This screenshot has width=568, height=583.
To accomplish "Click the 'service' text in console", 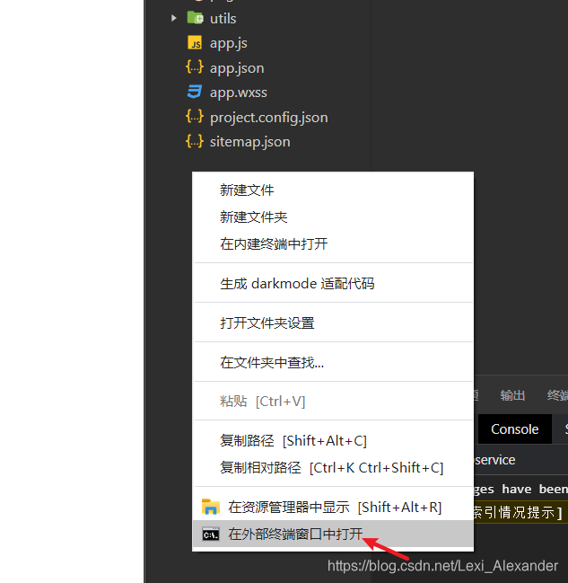I will click(x=494, y=460).
